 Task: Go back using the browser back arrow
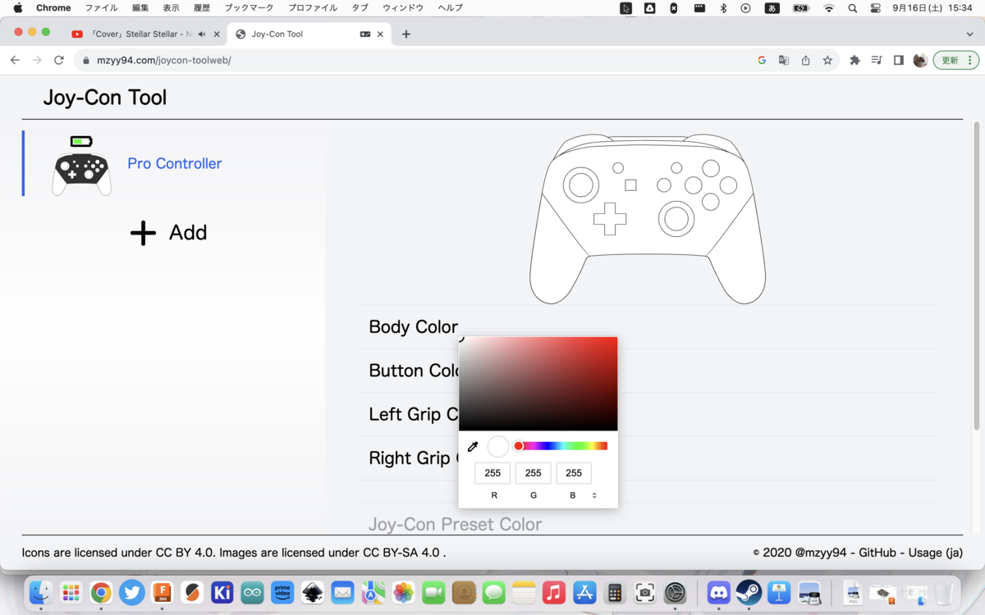pos(15,60)
